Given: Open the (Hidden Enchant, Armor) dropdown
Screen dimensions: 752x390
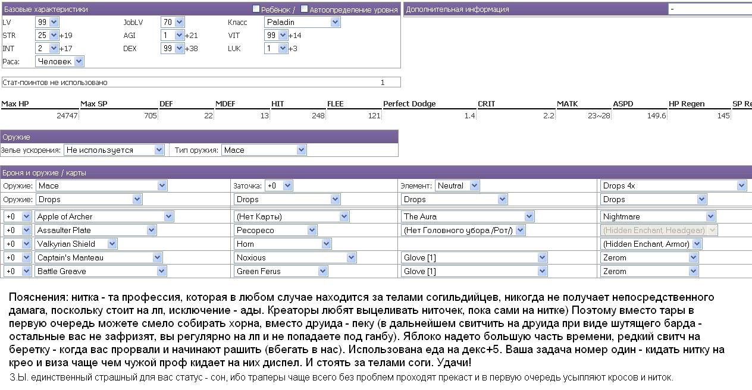Looking at the screenshot, I should pos(651,244).
